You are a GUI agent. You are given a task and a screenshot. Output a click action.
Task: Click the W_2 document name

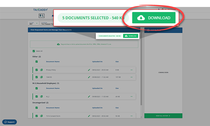(47, 96)
